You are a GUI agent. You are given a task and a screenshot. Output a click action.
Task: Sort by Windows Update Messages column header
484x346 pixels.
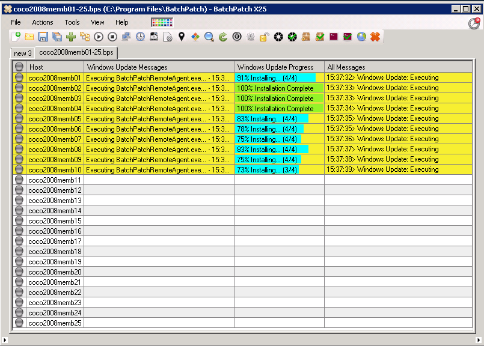(159, 67)
